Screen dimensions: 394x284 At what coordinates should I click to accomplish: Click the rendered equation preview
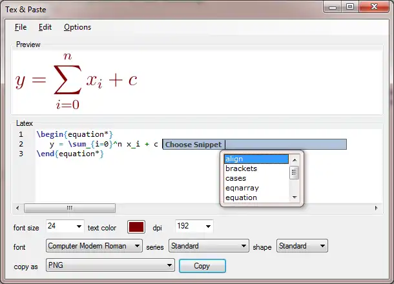(76, 81)
